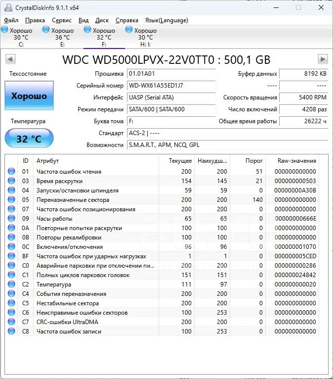Viewport: 333px width, 379px height.
Task: Select row Частота ошибок записи
Action: [162, 332]
